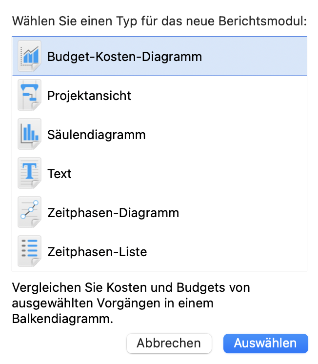Choose the Projektansicht label in list
The height and width of the screenshot is (364, 318).
89,96
